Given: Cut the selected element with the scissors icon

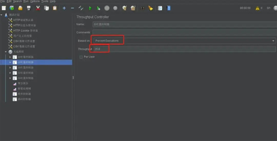Looking at the screenshot, I should (38, 8).
